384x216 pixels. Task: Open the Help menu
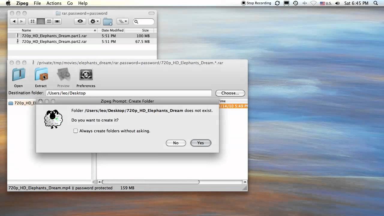coord(83,3)
